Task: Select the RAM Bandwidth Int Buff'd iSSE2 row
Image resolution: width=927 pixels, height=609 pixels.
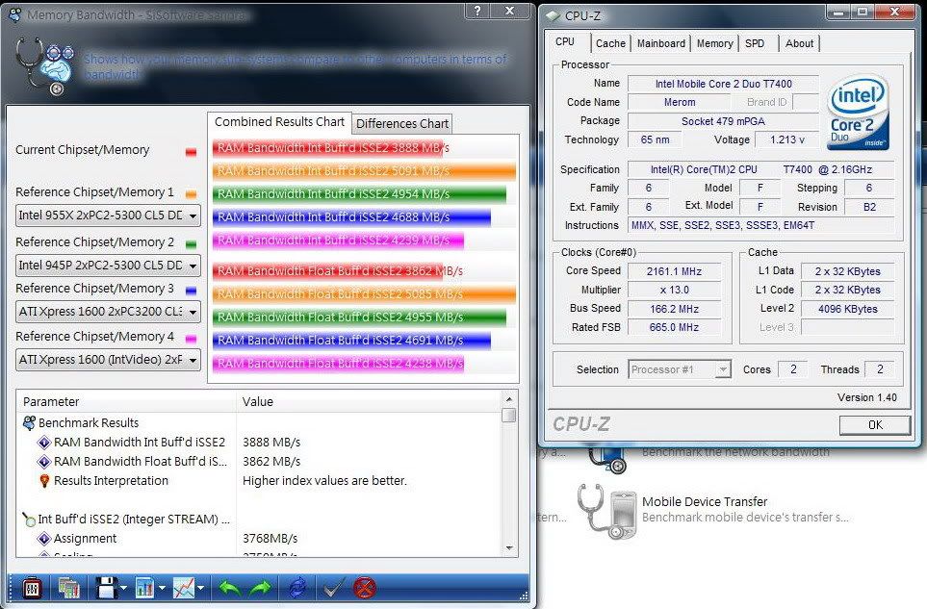Action: point(132,443)
